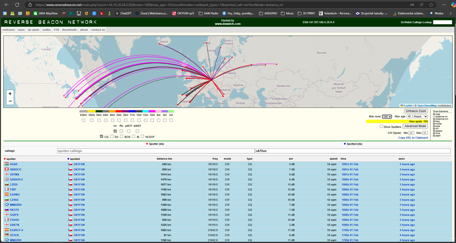Enable the 10m band checkbox
Image resolution: width=456 pixels, height=243 pixels.
click(152, 120)
